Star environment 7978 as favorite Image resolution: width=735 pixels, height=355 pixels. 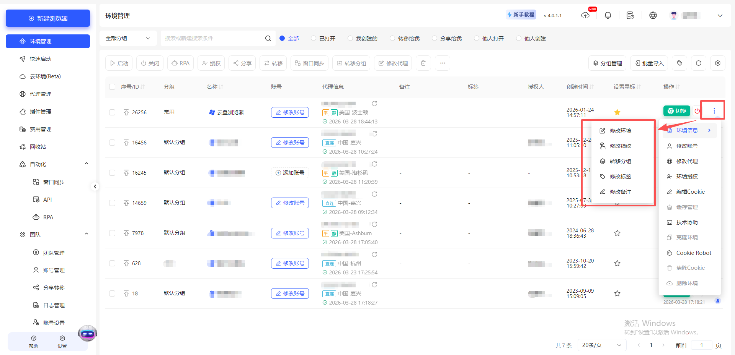point(617,233)
